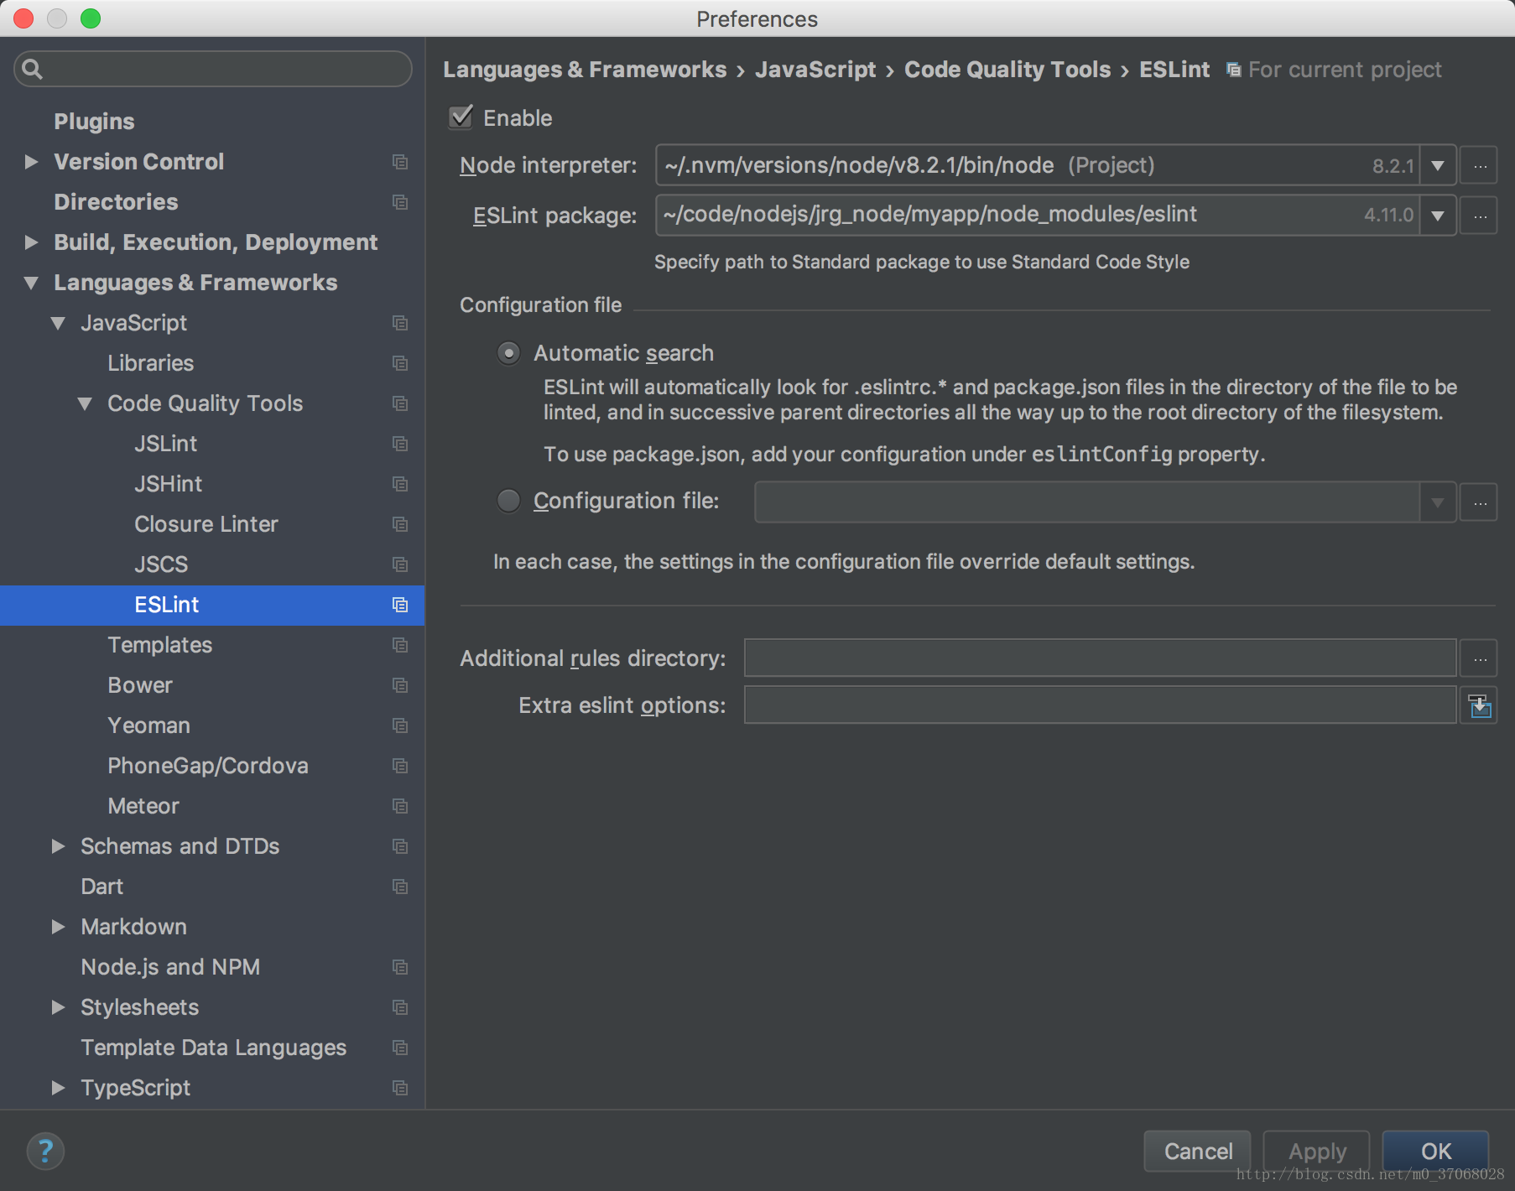Click project-level icon next to ESLint item

400,605
